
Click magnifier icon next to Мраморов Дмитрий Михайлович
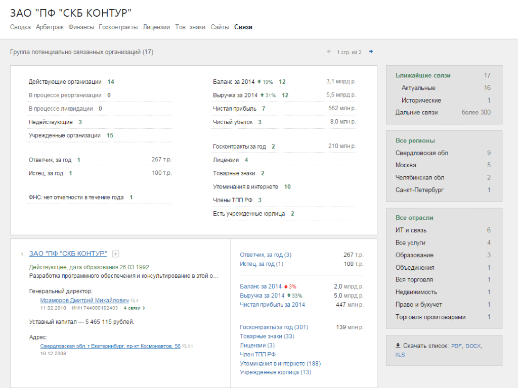133,301
